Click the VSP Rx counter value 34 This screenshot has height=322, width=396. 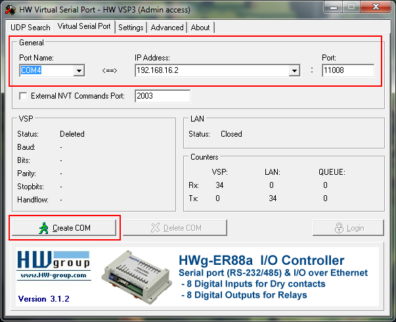click(219, 185)
